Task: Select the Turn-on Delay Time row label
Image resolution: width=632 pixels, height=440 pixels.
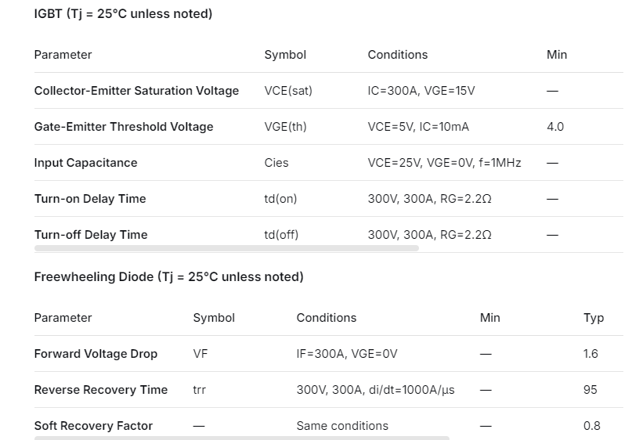Action: [x=90, y=199]
